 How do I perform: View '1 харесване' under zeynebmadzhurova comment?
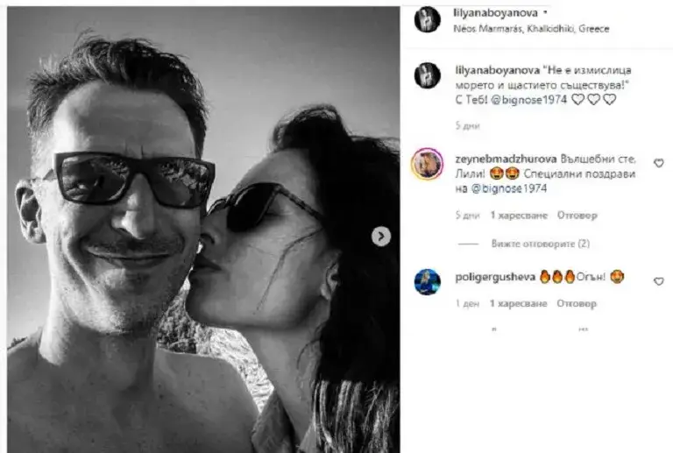519,215
